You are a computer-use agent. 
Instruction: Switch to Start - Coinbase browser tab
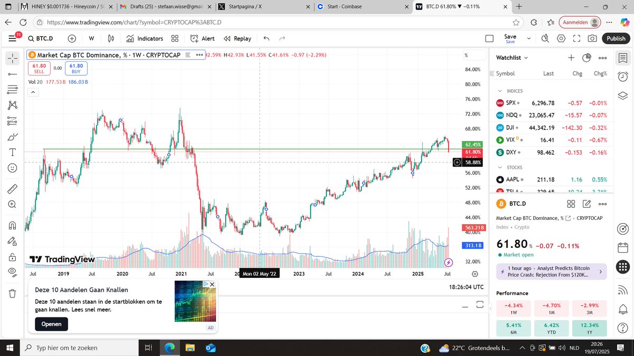tap(362, 7)
